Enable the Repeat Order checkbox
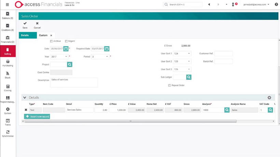Screen dimensions: 280x157 (x=169, y=85)
